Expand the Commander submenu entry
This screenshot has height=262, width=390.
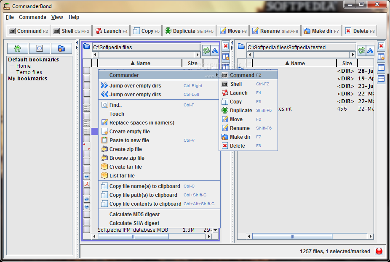(x=159, y=75)
